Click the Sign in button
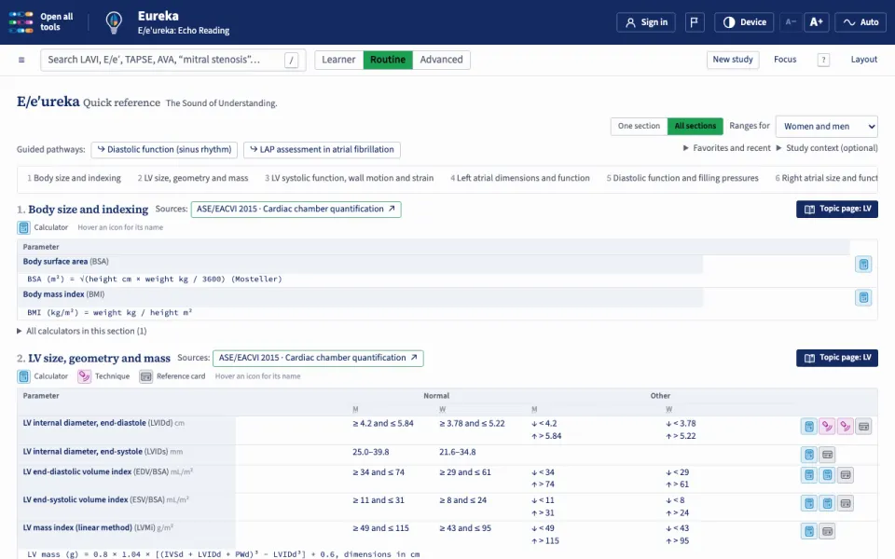 646,22
